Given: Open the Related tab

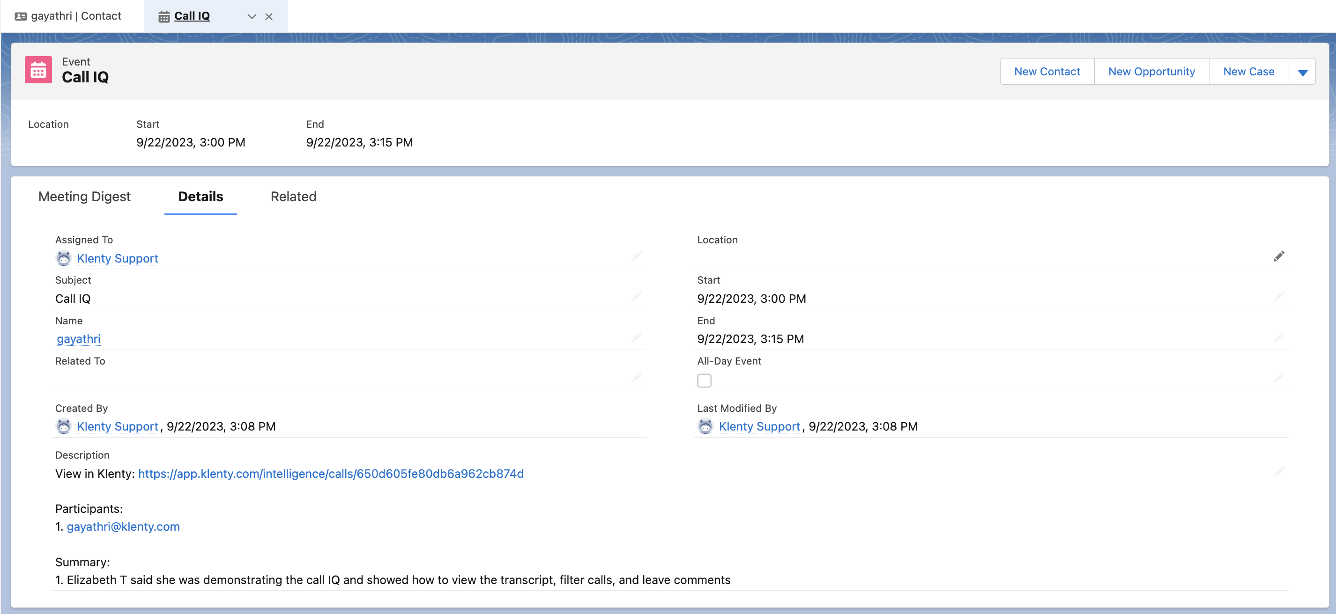Looking at the screenshot, I should pyautogui.click(x=293, y=197).
